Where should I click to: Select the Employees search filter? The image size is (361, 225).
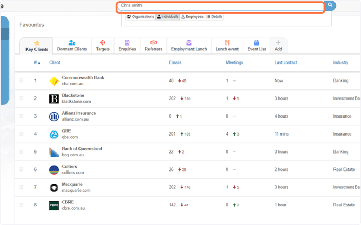192,17
